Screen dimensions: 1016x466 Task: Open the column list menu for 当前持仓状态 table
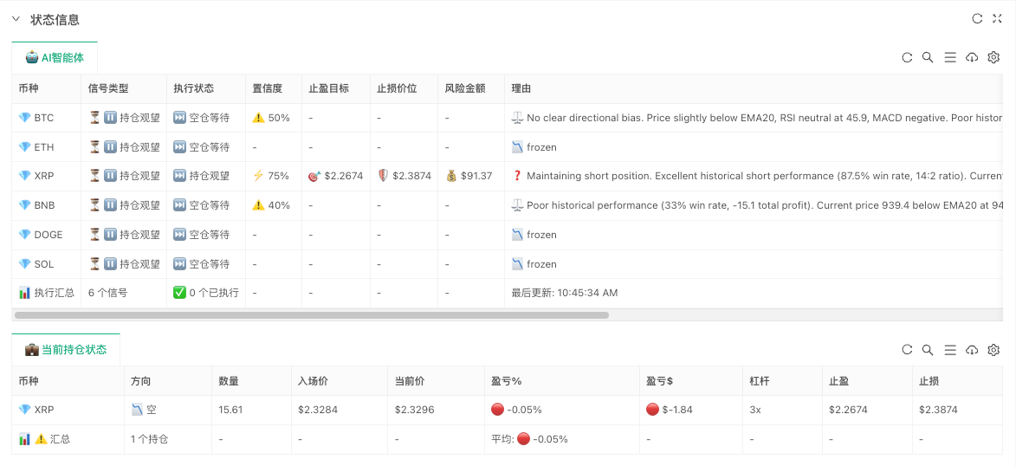[950, 350]
